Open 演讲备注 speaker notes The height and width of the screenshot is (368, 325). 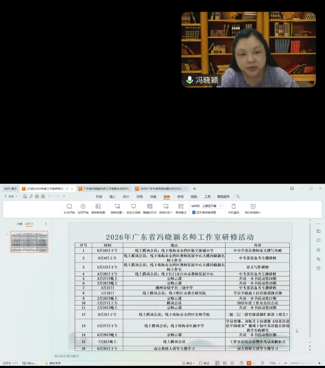point(181,209)
